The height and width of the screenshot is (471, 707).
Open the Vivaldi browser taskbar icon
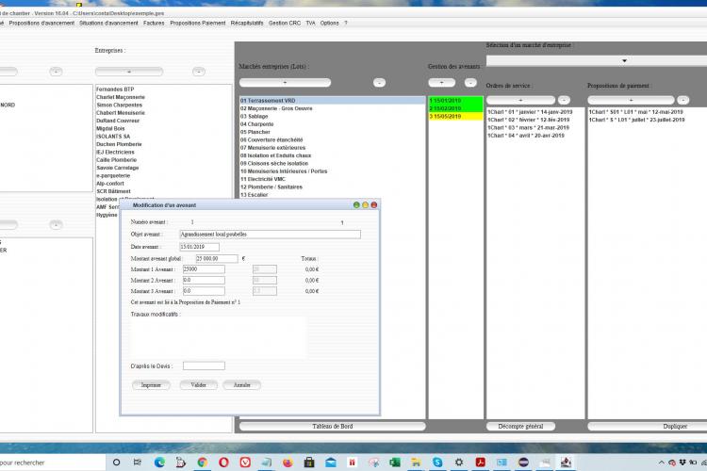click(245, 462)
